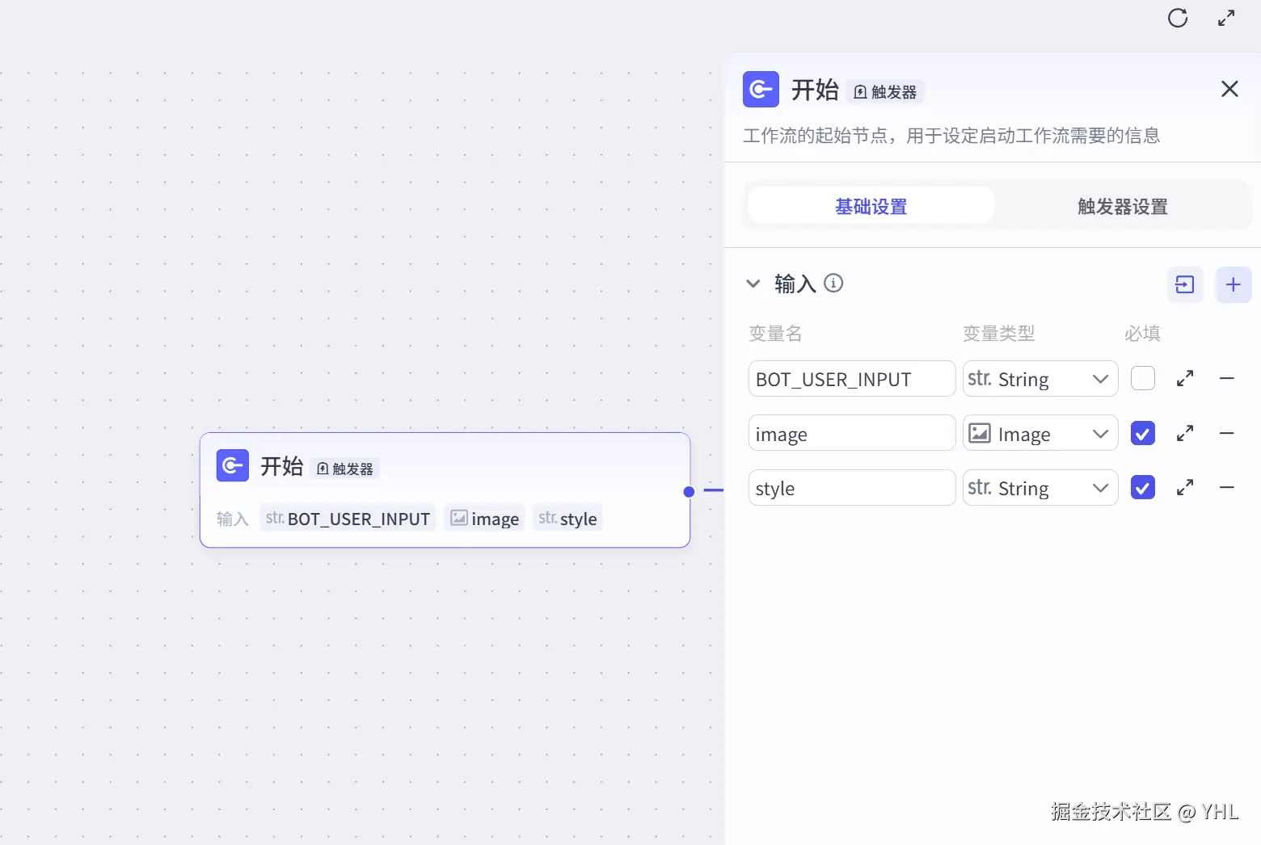This screenshot has height=845, width=1261.
Task: Click the 变量名 column header
Action: (775, 333)
